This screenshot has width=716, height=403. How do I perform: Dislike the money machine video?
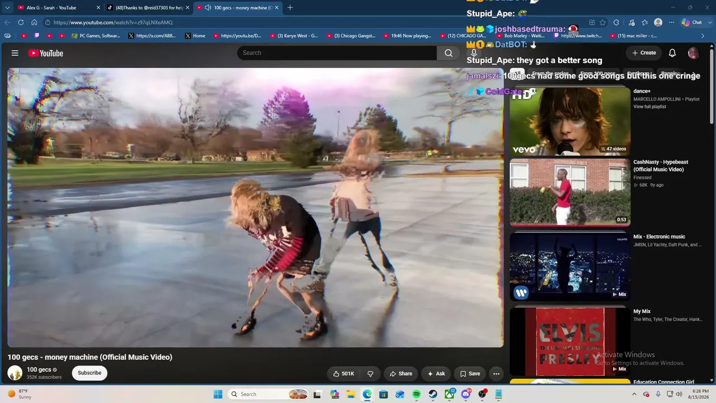[370, 374]
